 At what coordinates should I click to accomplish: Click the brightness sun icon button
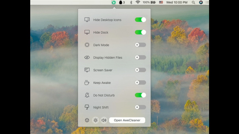96,120
